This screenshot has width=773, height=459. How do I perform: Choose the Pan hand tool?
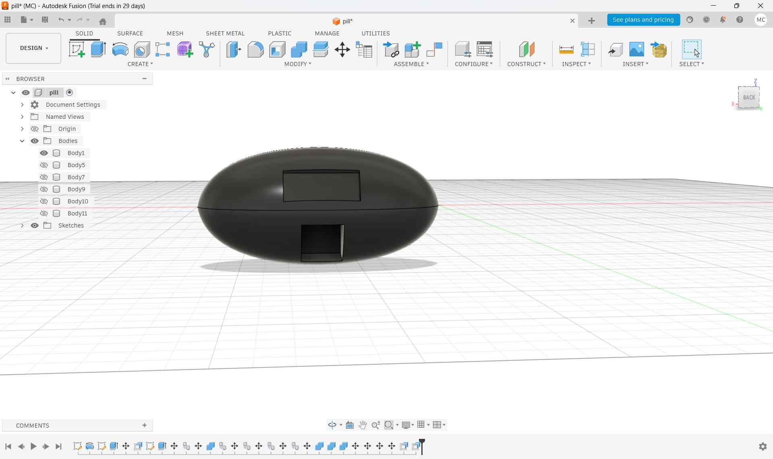click(x=363, y=425)
